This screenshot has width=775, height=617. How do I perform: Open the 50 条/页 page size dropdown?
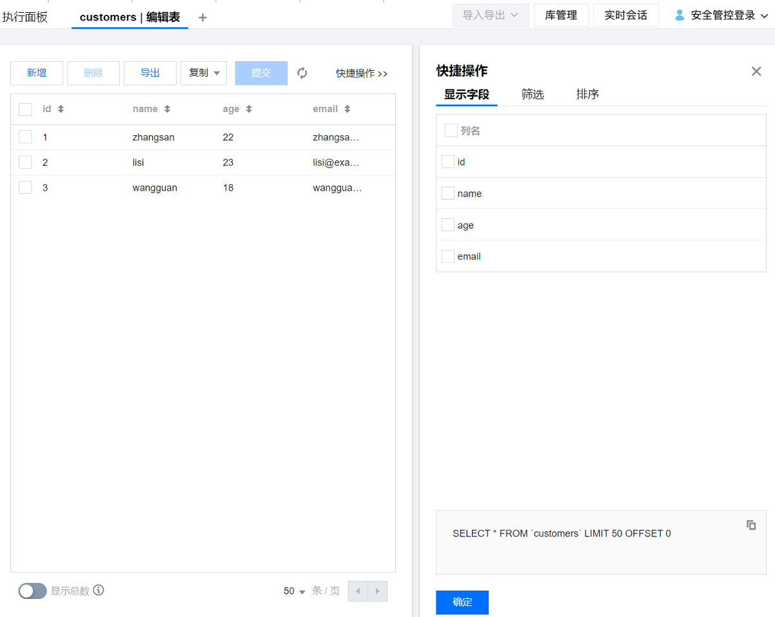[294, 591]
